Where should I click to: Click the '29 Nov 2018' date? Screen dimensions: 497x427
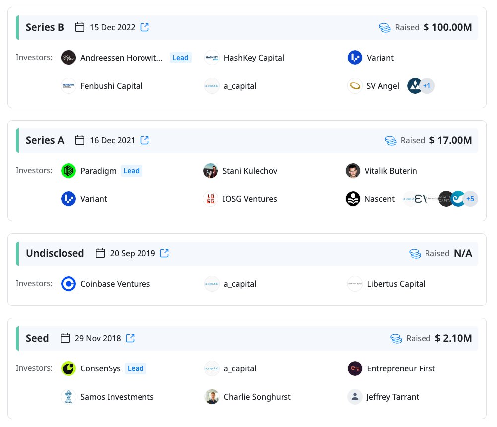(x=98, y=338)
